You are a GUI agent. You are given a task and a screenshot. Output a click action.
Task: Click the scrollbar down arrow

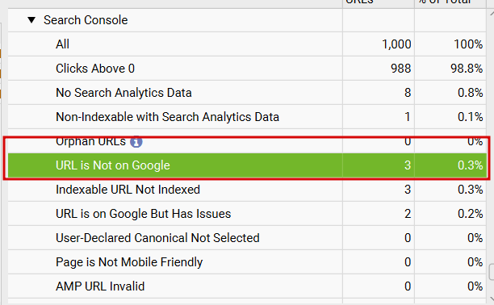(x=492, y=299)
